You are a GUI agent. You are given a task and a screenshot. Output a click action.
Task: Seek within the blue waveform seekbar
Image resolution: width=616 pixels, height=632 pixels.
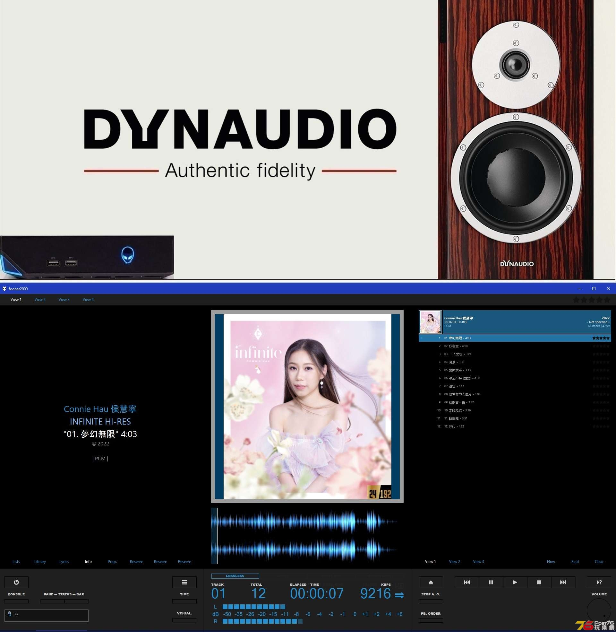tap(307, 536)
